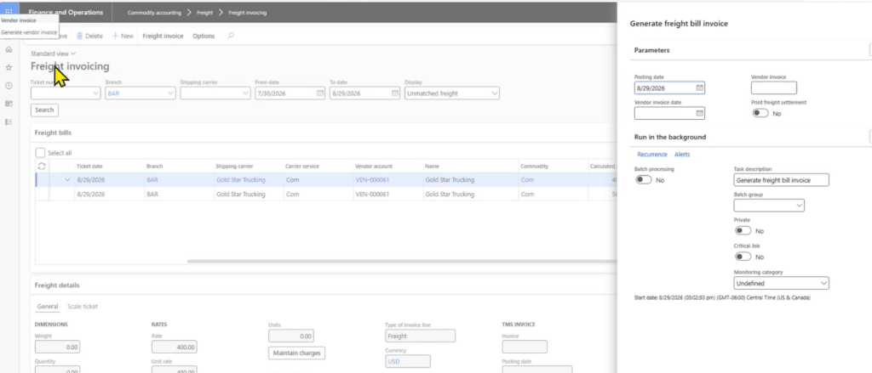
Task: Refresh the Freight bills grid
Action: point(41,166)
